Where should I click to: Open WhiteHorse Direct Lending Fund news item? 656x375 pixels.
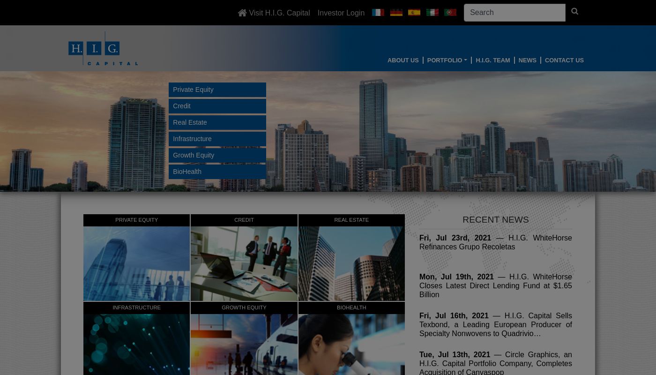(496, 285)
